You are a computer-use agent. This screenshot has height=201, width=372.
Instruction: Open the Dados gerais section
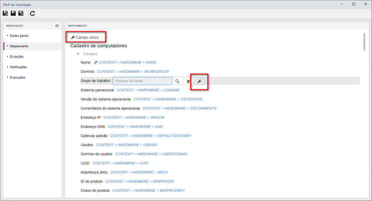point(19,36)
